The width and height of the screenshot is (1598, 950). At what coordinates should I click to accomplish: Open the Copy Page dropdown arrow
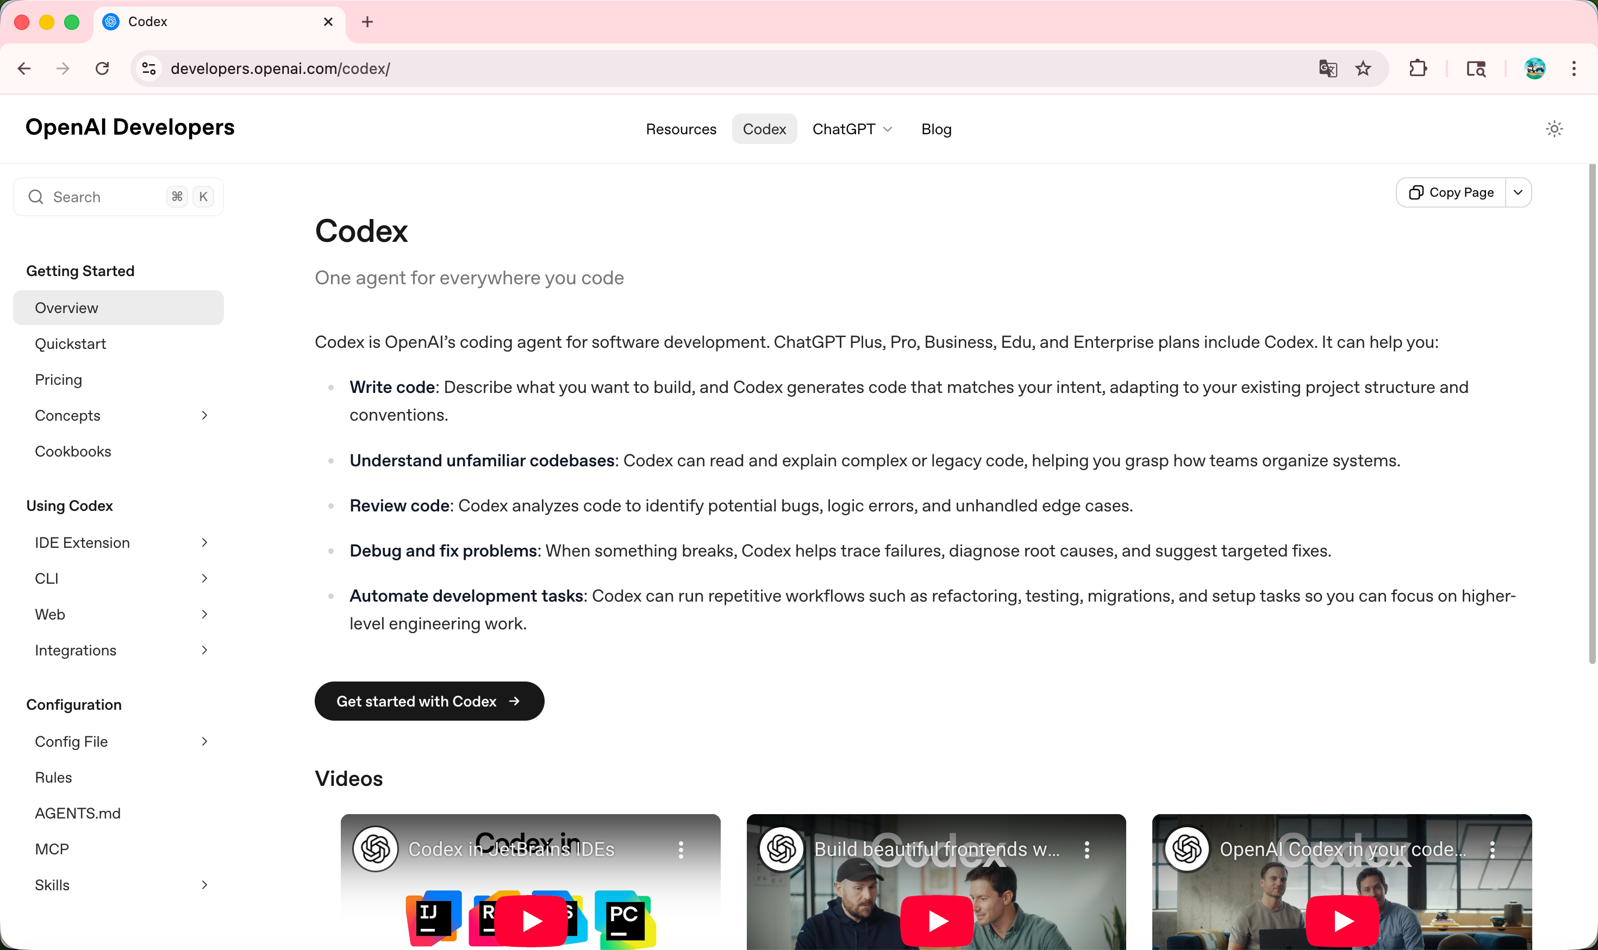click(x=1518, y=193)
